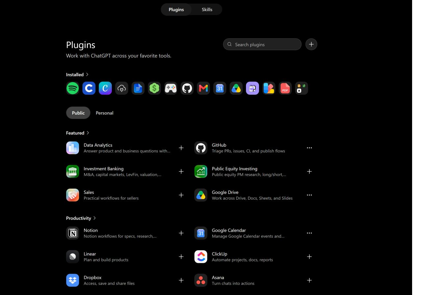This screenshot has height=295, width=435.
Task: Add the Sales plugin
Action: (x=181, y=195)
